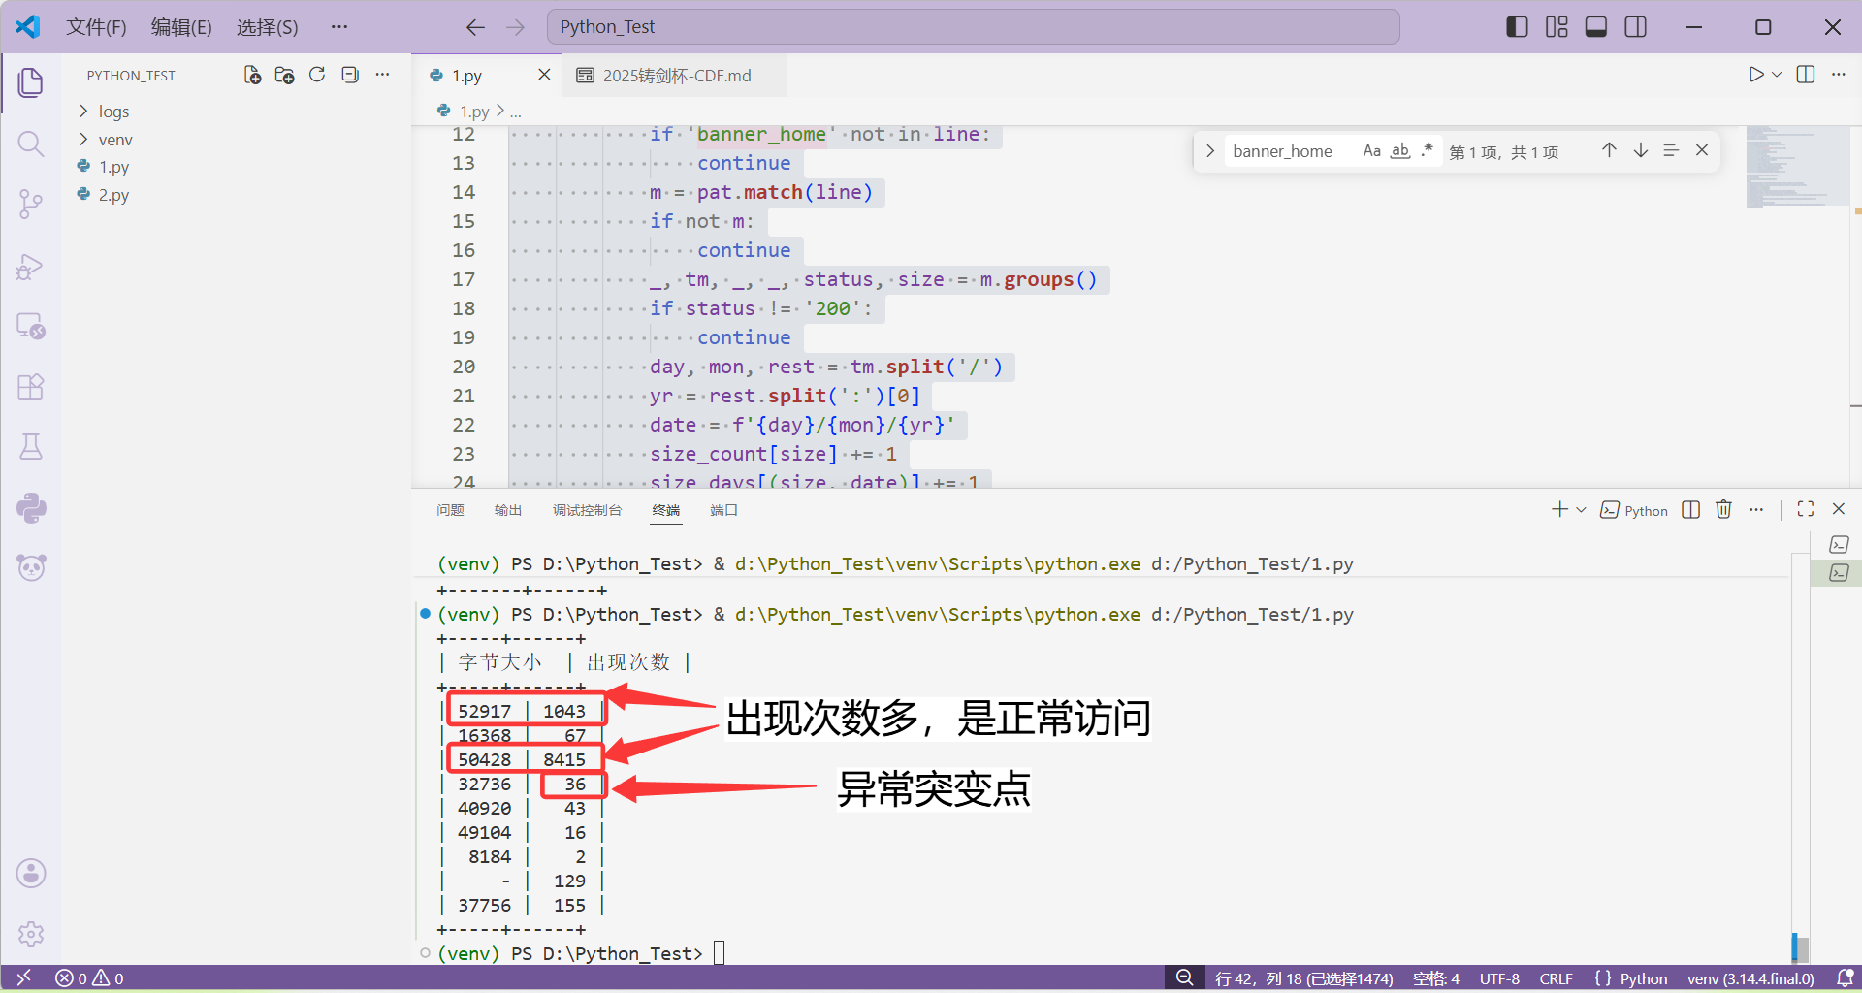Click errors and warnings status counter

[89, 978]
